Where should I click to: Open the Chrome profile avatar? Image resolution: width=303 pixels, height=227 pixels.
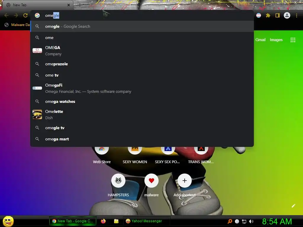coord(287,15)
